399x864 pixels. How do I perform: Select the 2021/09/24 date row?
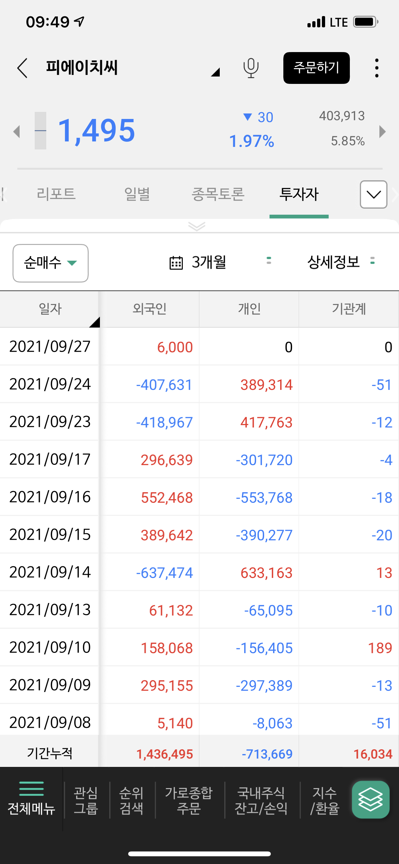pyautogui.click(x=49, y=384)
